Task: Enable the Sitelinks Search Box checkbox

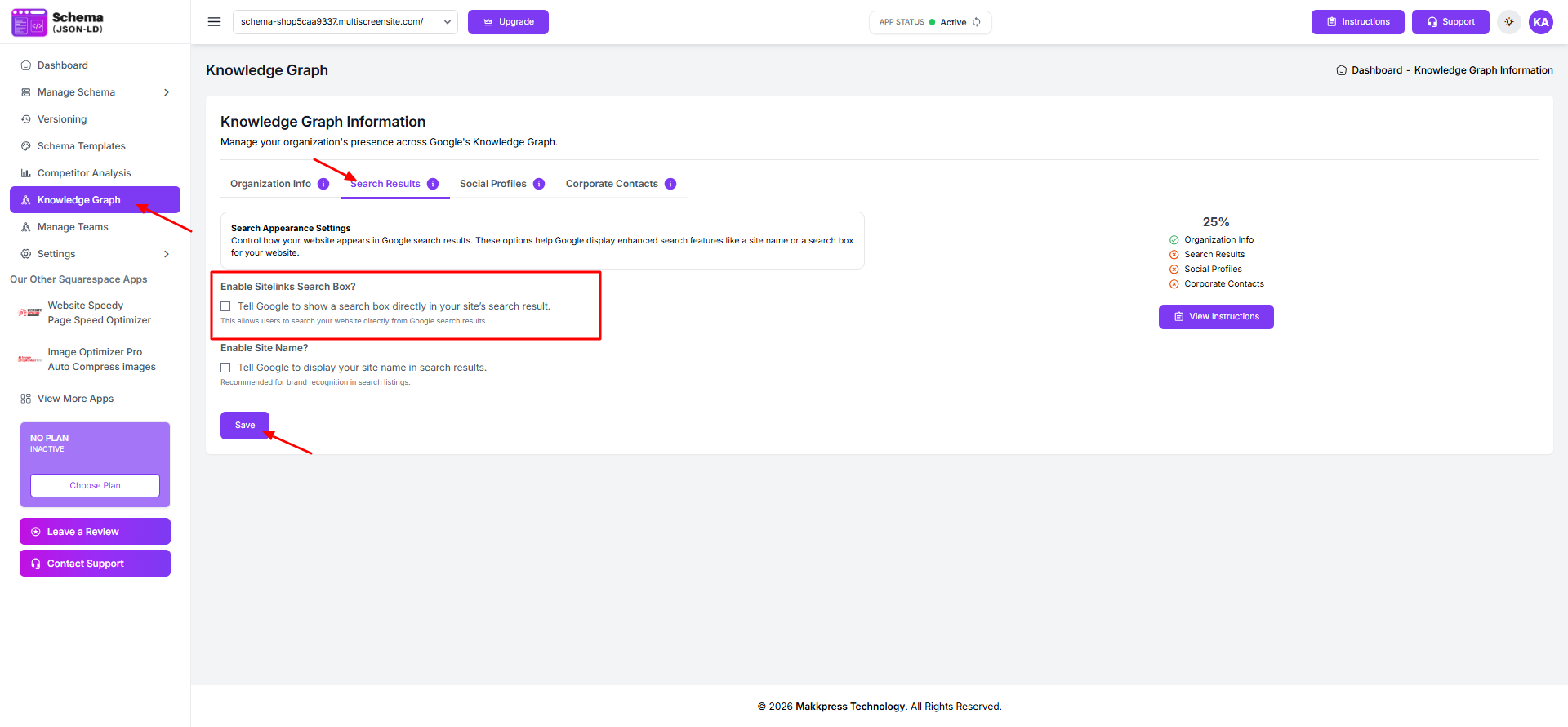Action: (x=225, y=306)
